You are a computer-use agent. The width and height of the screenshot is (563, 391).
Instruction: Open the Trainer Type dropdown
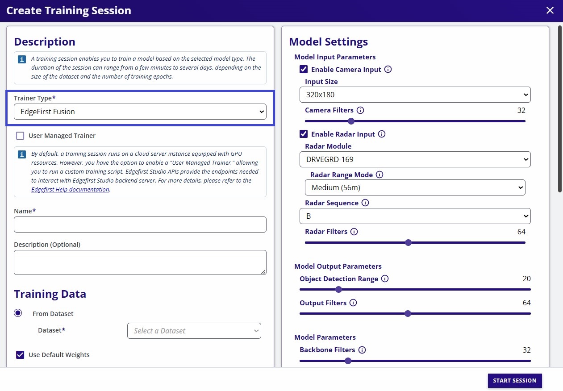140,112
